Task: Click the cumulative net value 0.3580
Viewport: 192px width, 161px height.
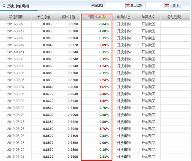Action: pyautogui.click(x=73, y=108)
